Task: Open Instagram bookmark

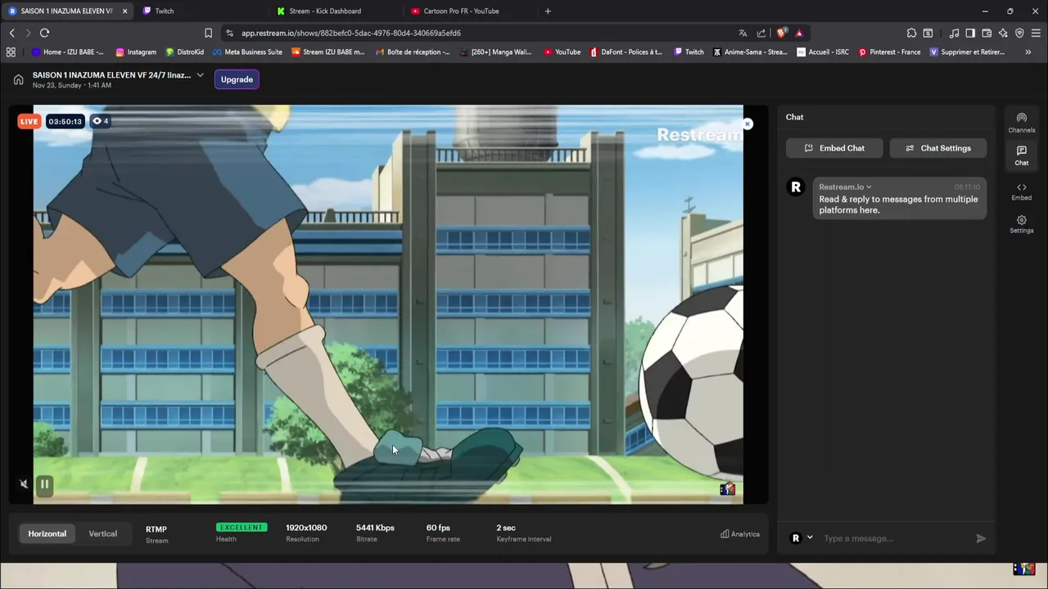Action: pos(136,52)
